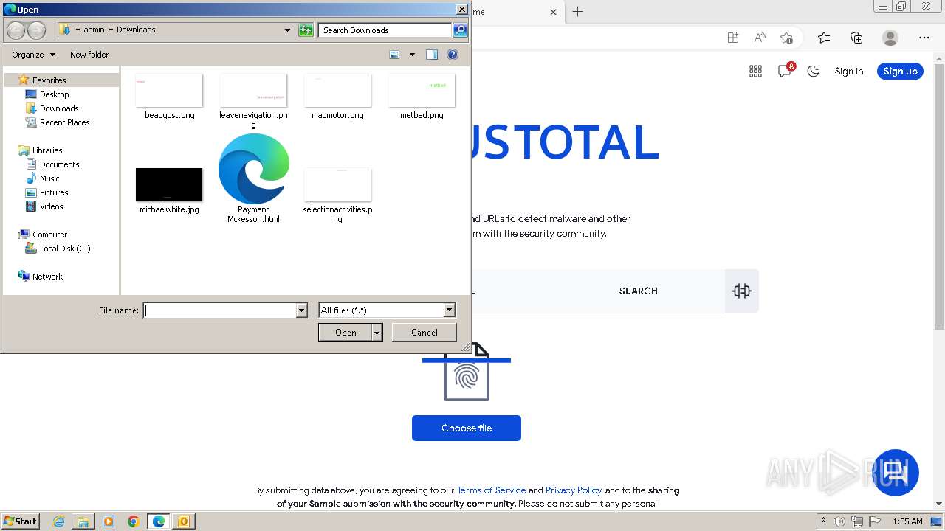945x531 pixels.
Task: Change the file view icon
Action: (x=394, y=55)
